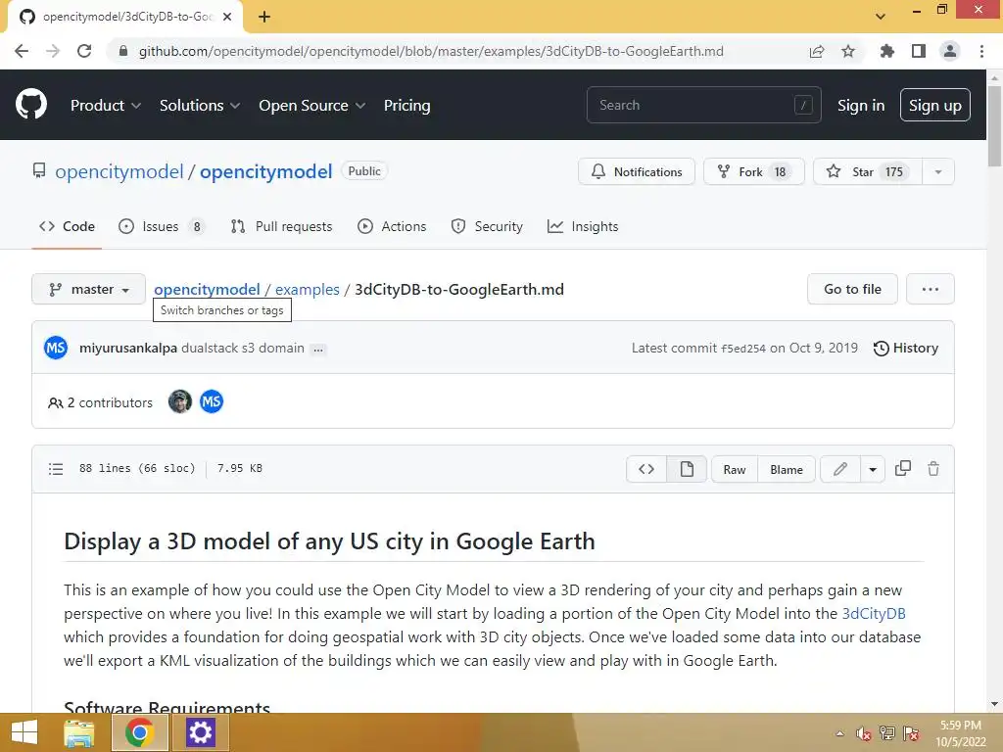Open Chrome from the Windows taskbar

(x=139, y=732)
